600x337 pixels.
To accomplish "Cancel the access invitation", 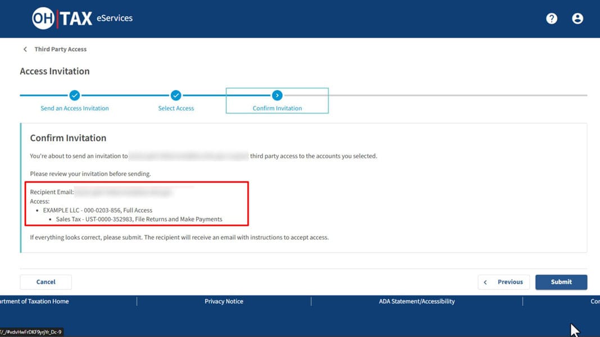I will pos(46,282).
